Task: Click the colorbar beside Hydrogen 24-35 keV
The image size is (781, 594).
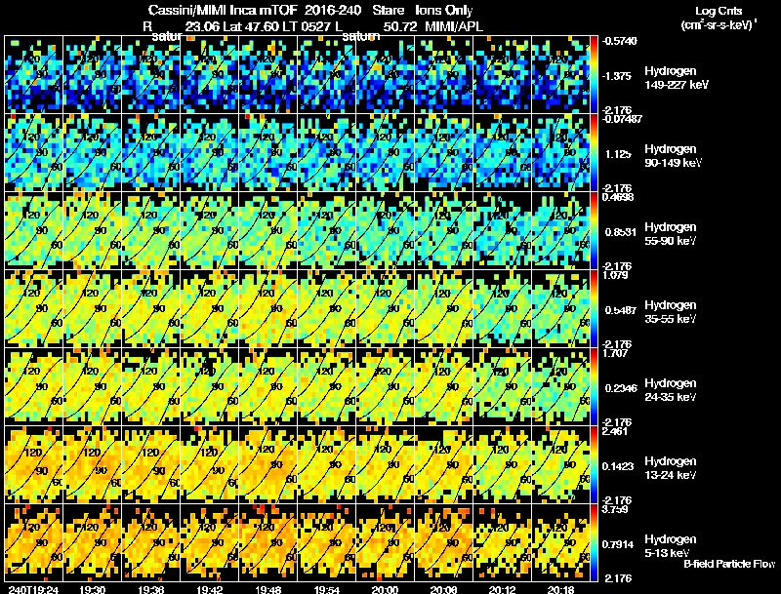Action: coord(594,386)
